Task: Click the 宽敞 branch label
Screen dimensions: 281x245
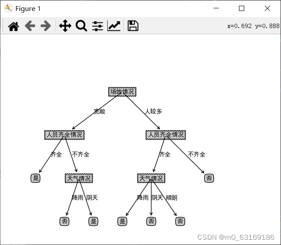Action: [99, 111]
